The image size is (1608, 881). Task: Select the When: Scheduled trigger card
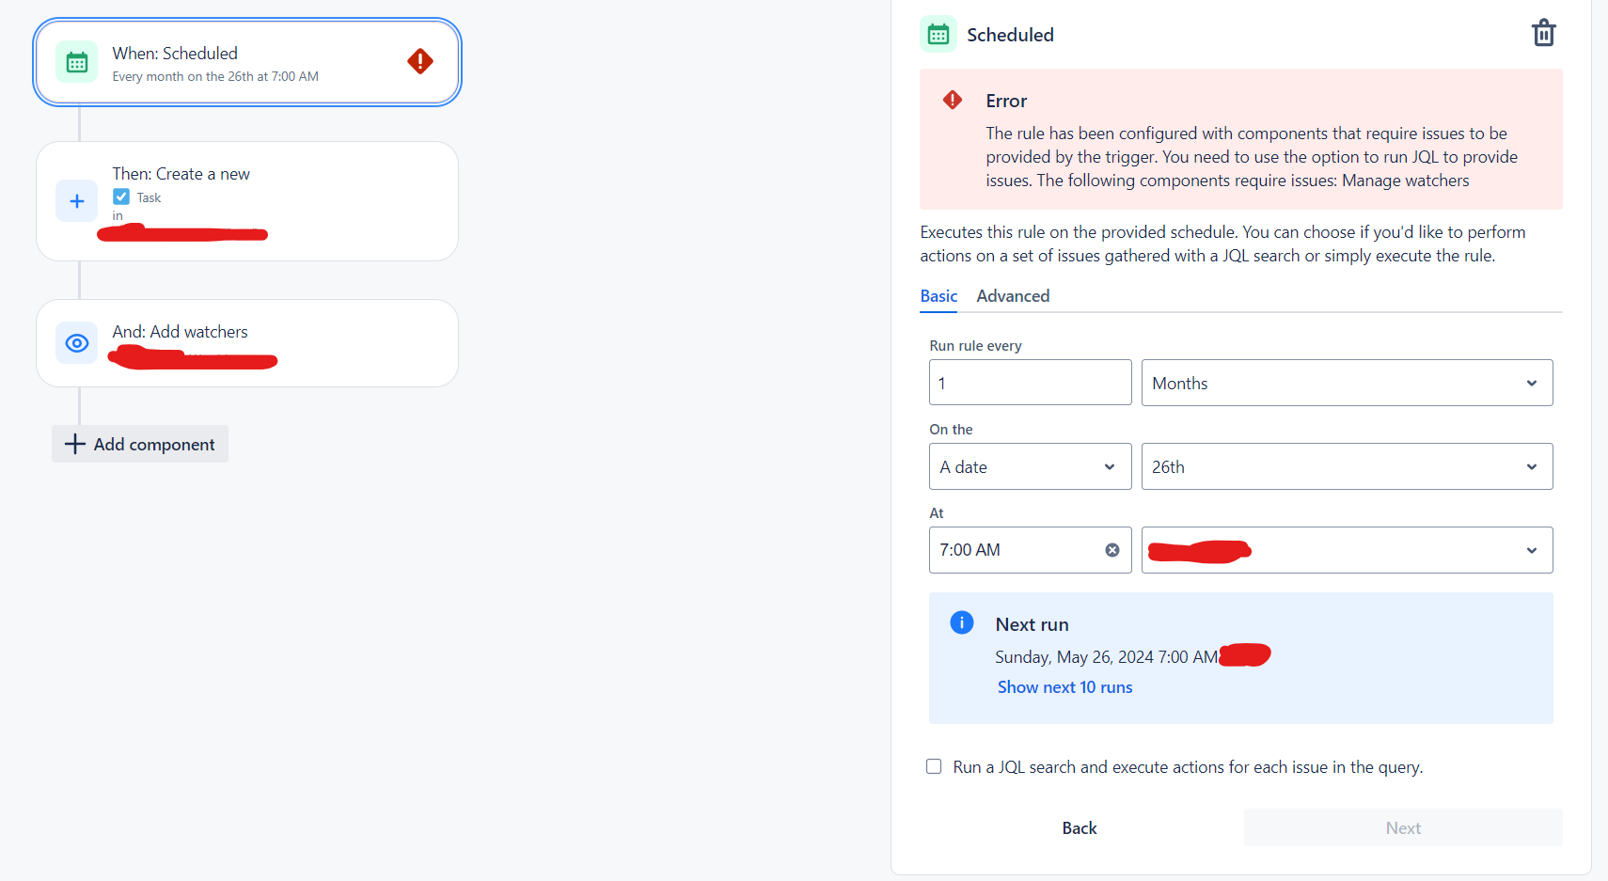coord(247,62)
